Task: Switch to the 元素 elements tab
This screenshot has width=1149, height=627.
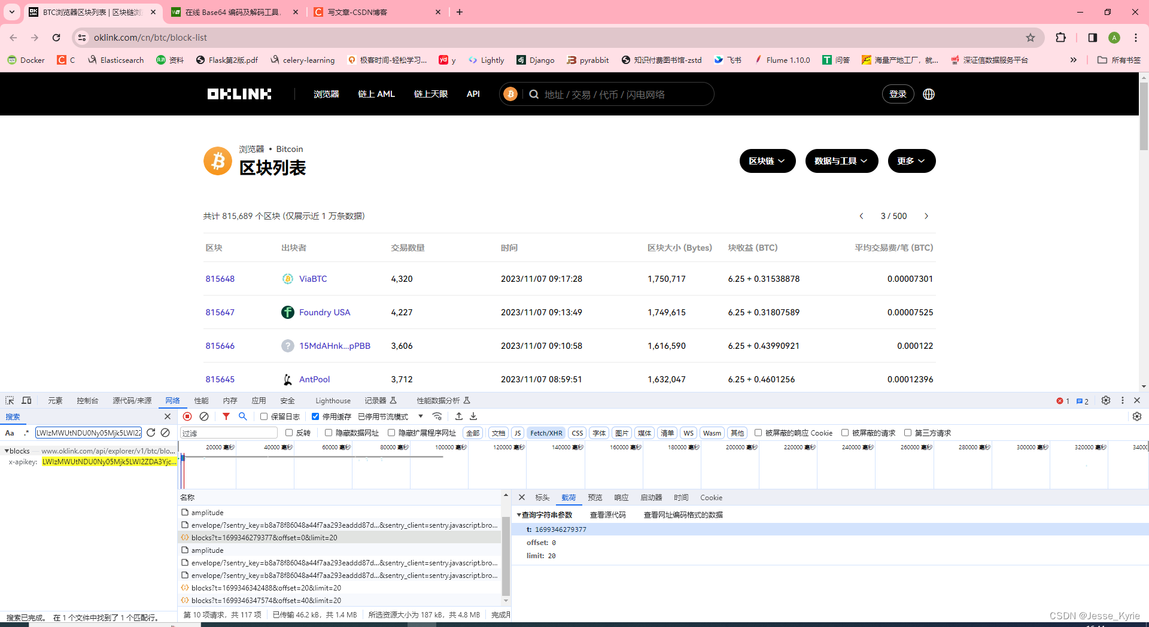Action: pyautogui.click(x=55, y=401)
